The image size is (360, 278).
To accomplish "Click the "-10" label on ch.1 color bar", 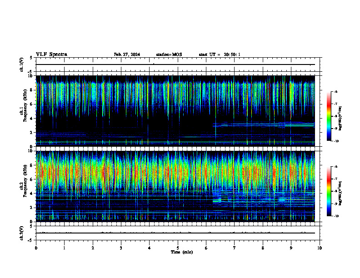I will click(336, 141).
